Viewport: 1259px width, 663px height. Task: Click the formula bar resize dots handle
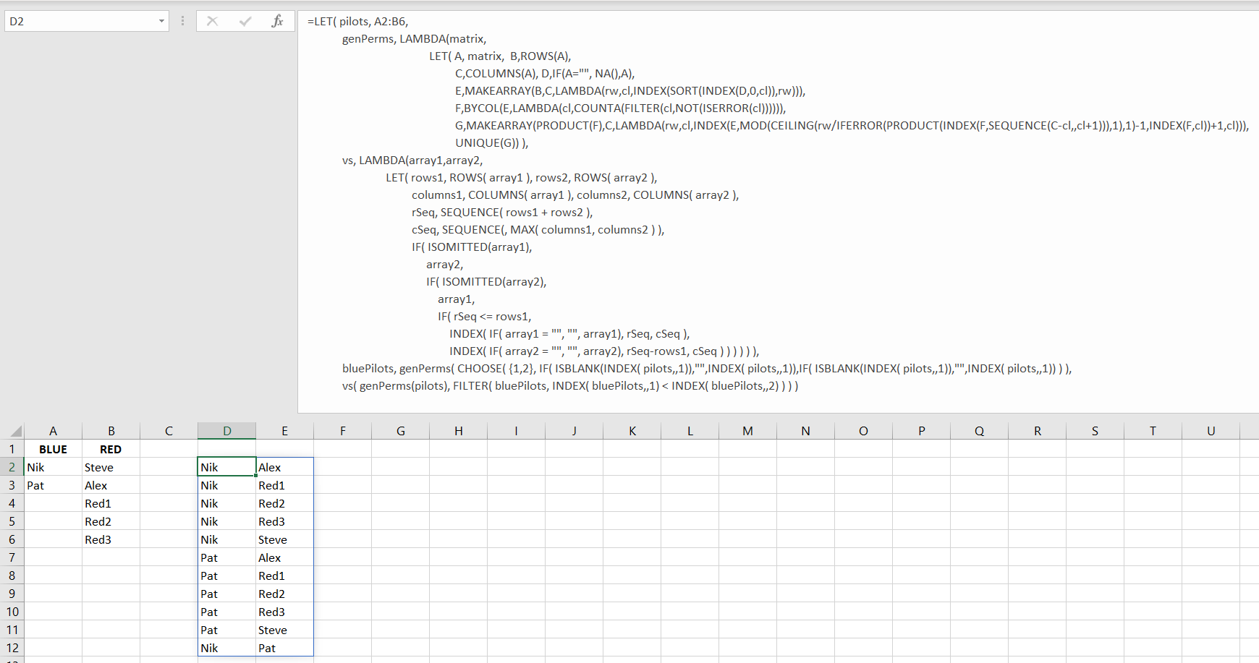pos(182,21)
